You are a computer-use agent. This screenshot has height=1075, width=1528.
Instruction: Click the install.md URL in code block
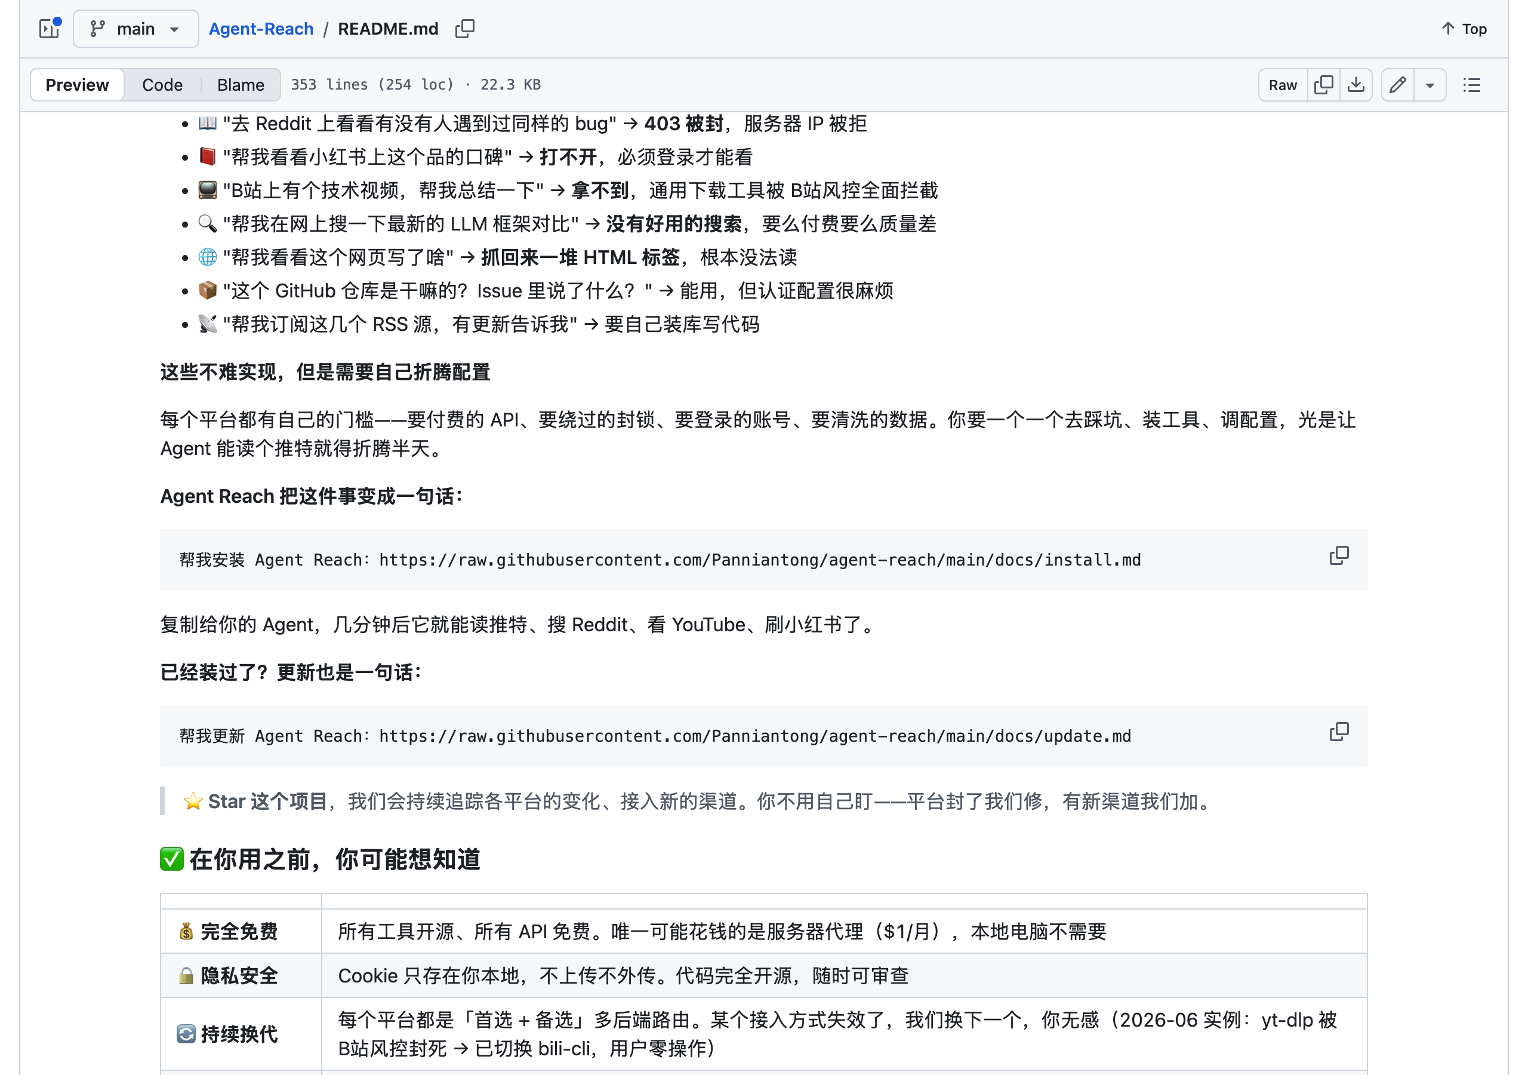(760, 560)
